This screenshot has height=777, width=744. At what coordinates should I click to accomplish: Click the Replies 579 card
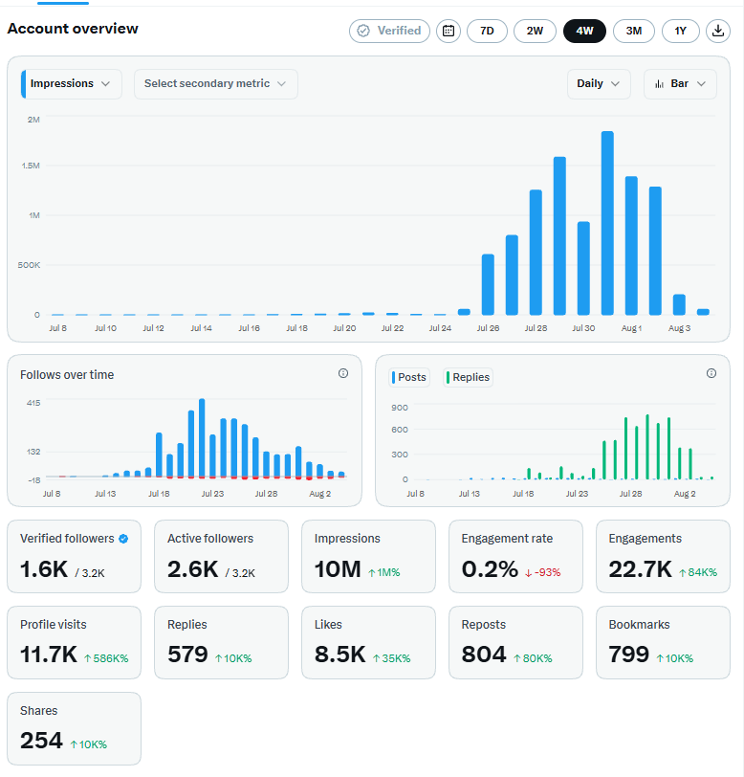[221, 642]
